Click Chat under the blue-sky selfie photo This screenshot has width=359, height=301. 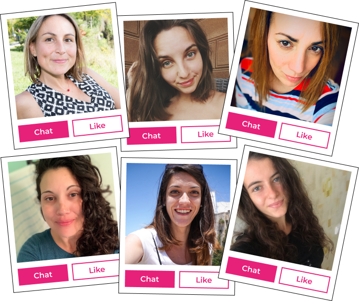pos(150,279)
